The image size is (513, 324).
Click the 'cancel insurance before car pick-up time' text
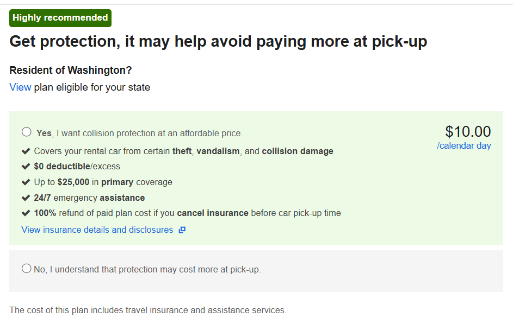[x=259, y=213]
